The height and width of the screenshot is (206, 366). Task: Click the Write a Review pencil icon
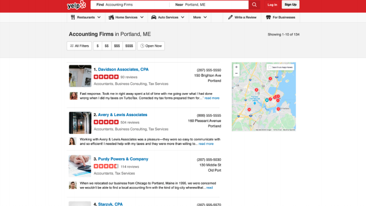230,17
